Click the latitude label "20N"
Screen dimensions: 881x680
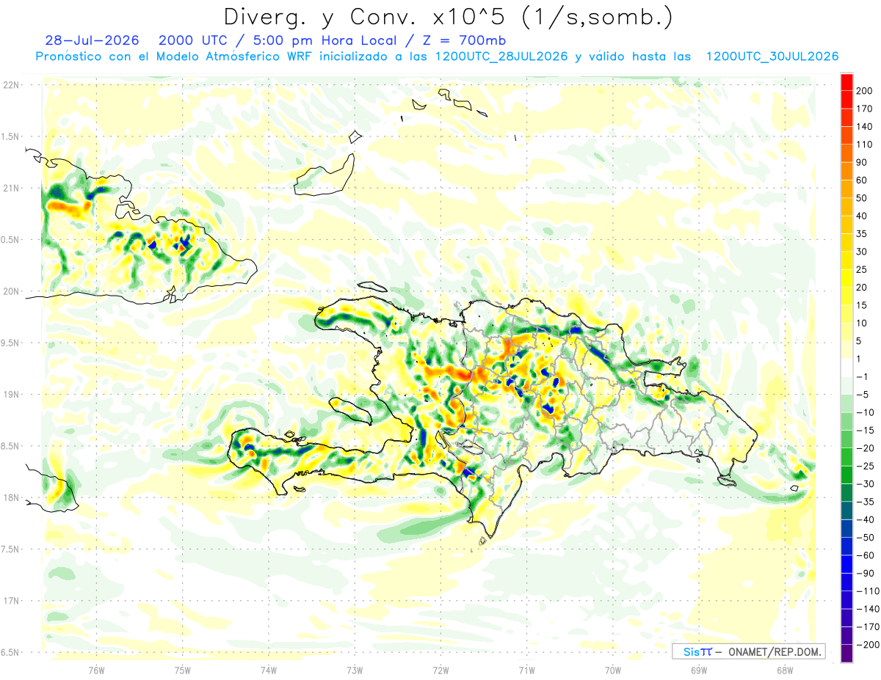tap(12, 291)
